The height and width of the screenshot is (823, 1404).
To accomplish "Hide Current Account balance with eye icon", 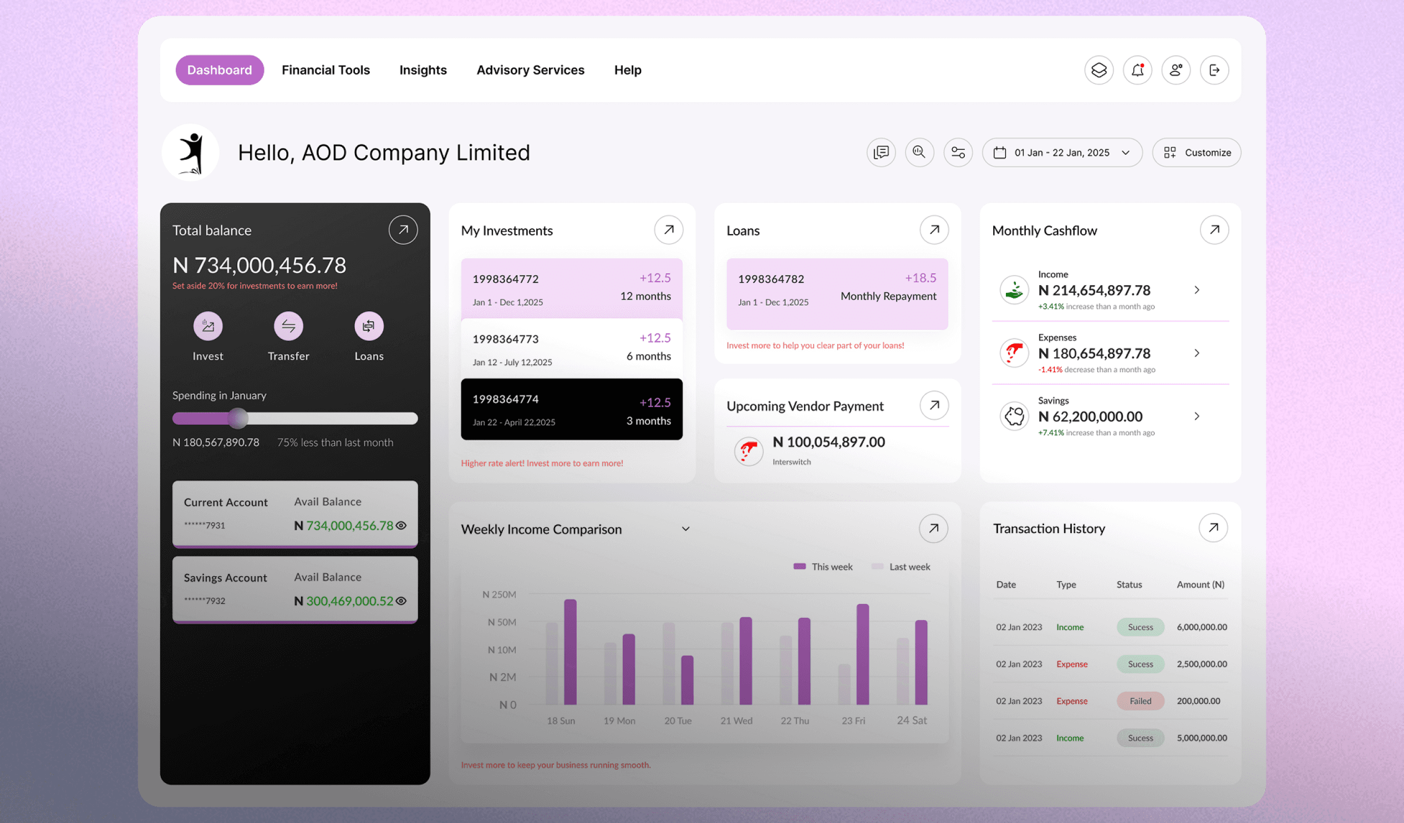I will point(401,525).
